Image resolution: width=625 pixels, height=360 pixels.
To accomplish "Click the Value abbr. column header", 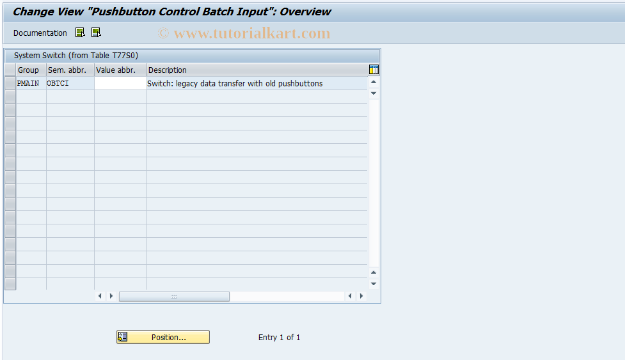I will (120, 70).
